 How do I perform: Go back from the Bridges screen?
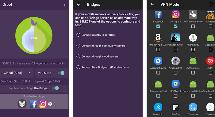[x=79, y=4]
